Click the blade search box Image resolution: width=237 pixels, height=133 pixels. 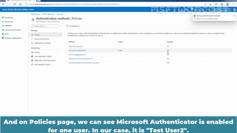[x=44, y=26]
